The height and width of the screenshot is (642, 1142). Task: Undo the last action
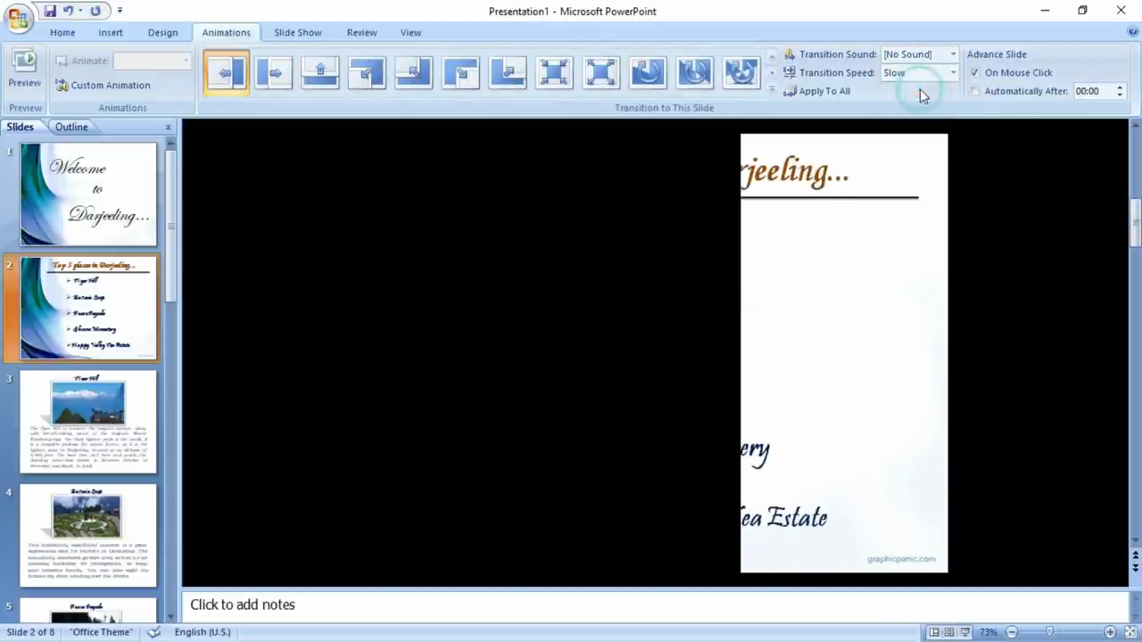68,11
